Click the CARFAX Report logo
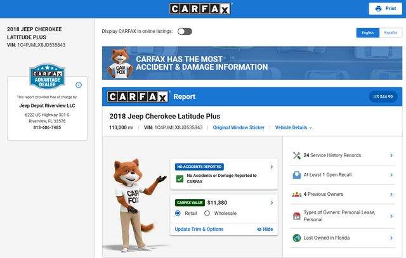 coord(138,97)
